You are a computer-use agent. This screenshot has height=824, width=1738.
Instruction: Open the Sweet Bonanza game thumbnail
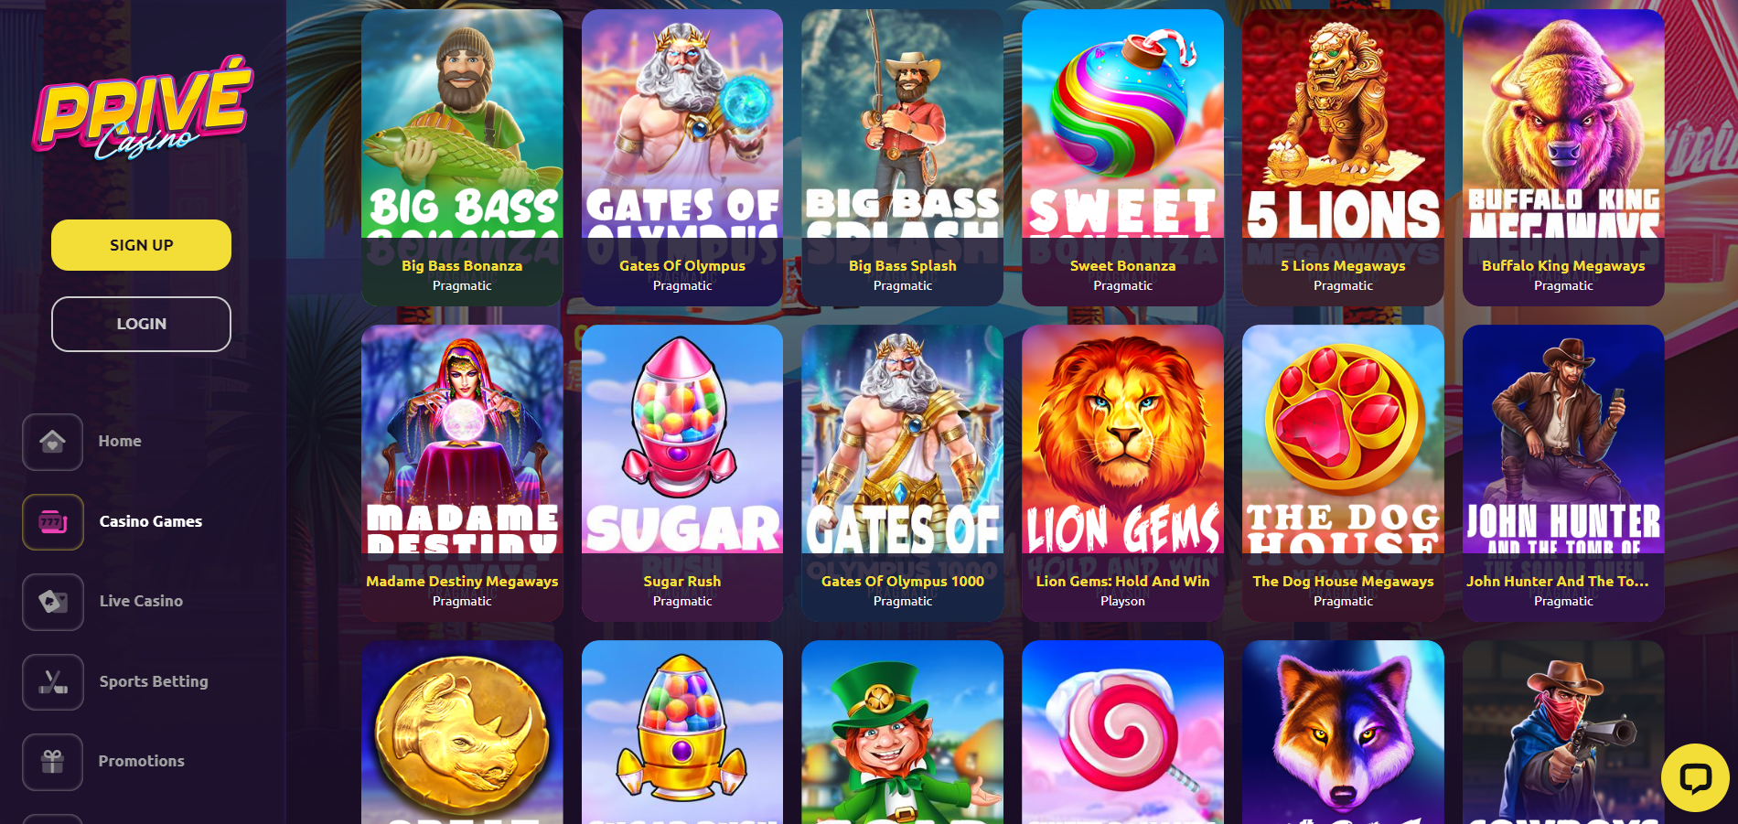(x=1122, y=157)
